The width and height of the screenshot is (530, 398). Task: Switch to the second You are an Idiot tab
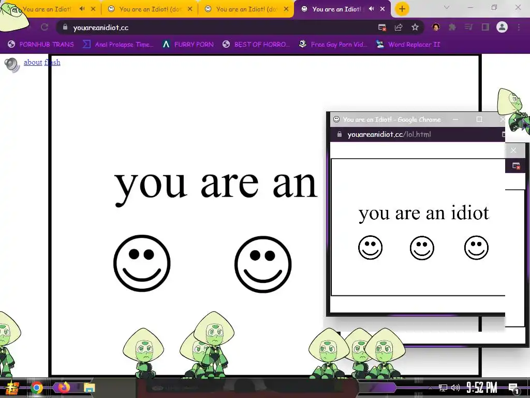point(150,9)
